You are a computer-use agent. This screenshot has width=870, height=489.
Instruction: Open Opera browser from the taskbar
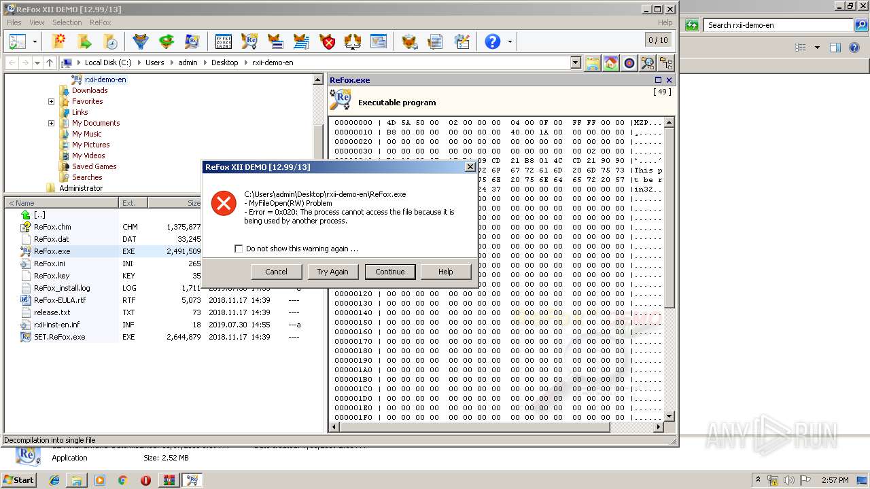tap(145, 480)
